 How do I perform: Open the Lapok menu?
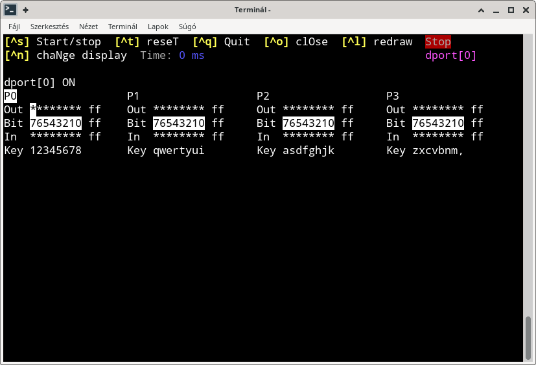[158, 27]
